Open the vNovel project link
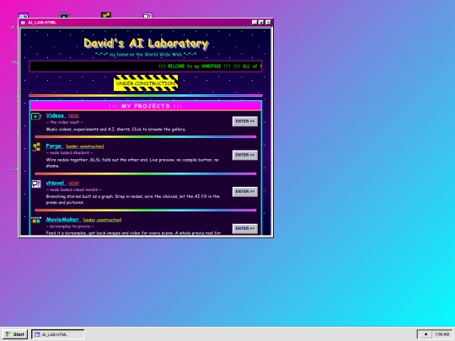455x341 pixels. click(55, 183)
